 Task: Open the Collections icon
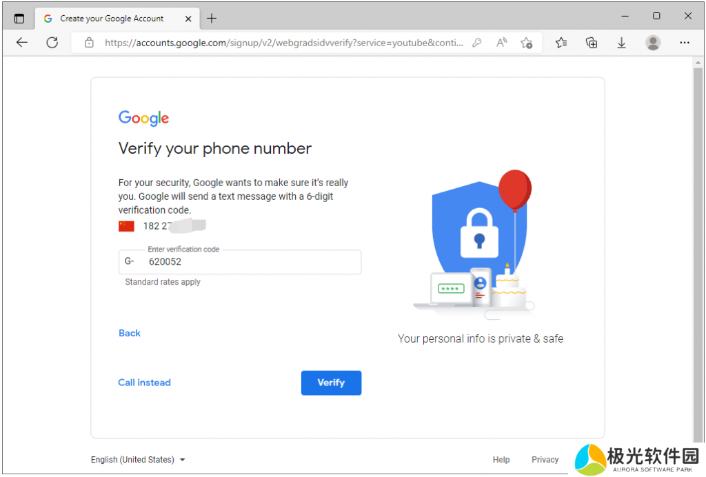(591, 43)
